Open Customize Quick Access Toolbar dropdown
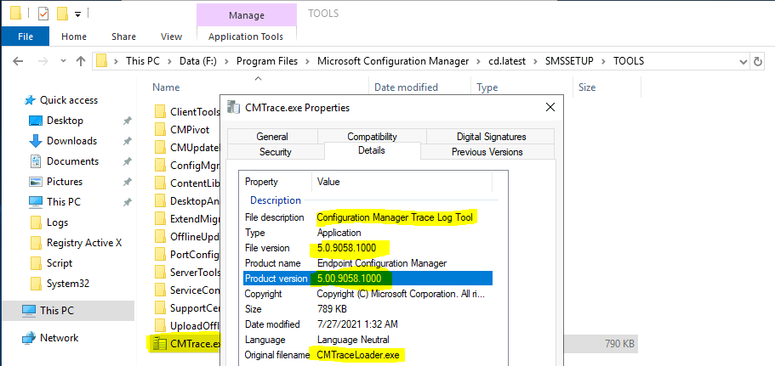Screen dimensions: 775x366 pos(77,14)
